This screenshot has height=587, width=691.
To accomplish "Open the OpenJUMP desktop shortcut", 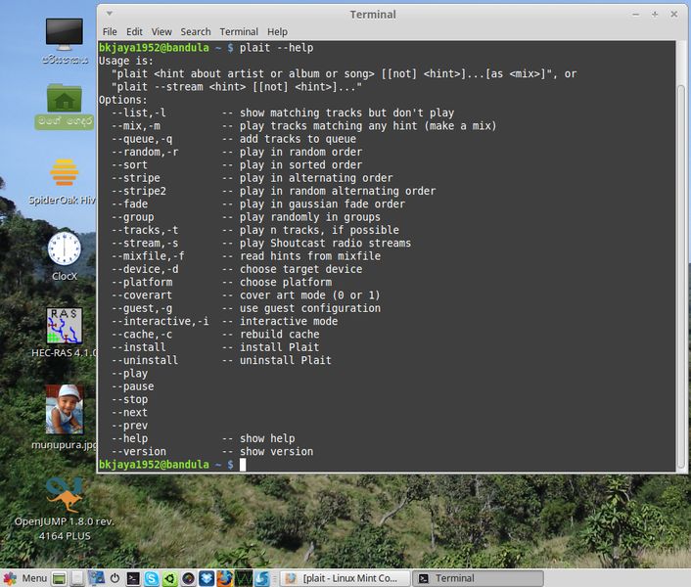I will (65, 509).
